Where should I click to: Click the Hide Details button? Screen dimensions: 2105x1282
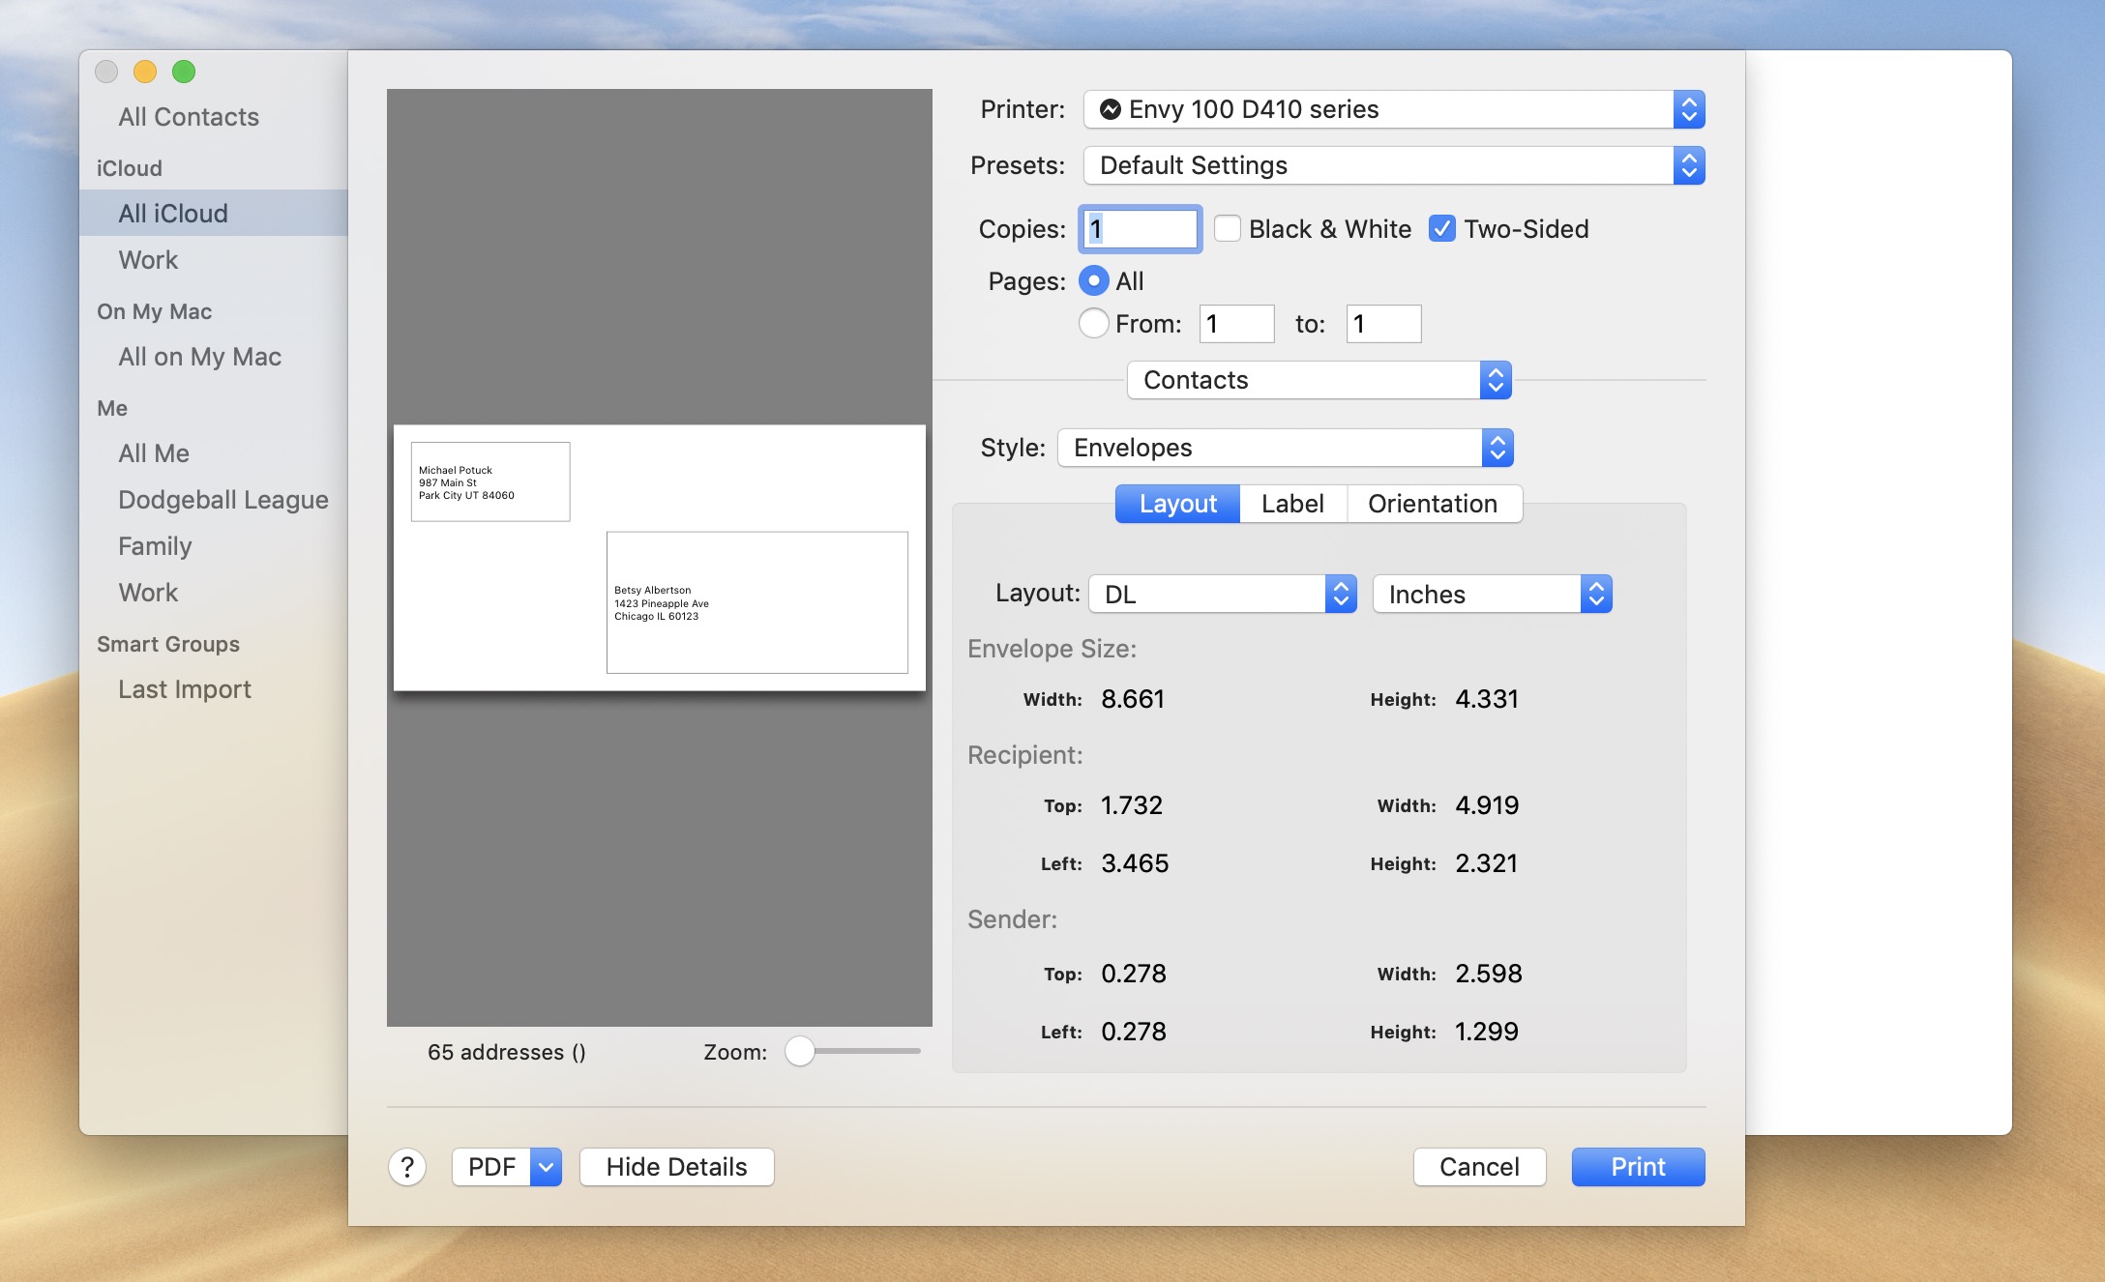(675, 1166)
